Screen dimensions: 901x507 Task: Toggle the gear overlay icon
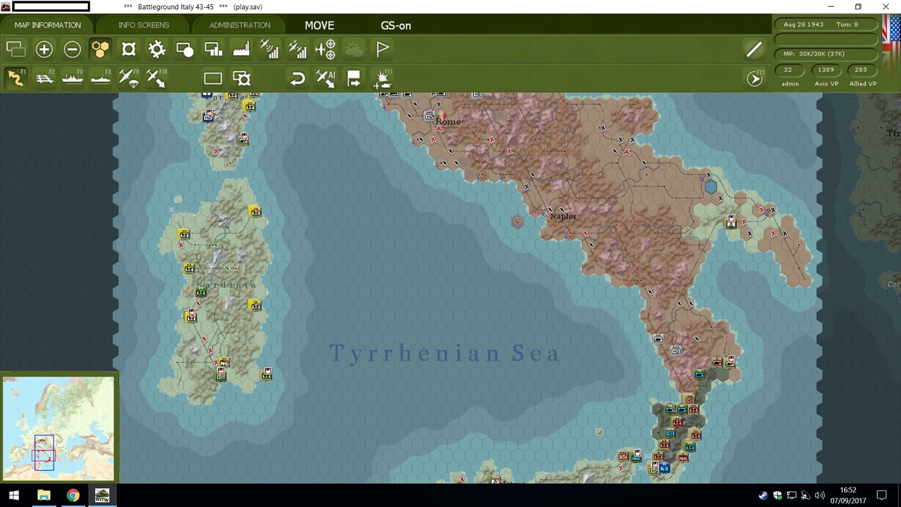157,49
